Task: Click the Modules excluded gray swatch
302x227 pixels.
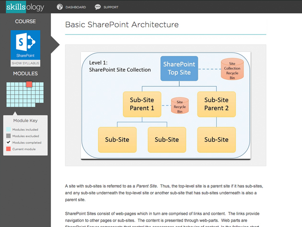Action: pos(8,136)
